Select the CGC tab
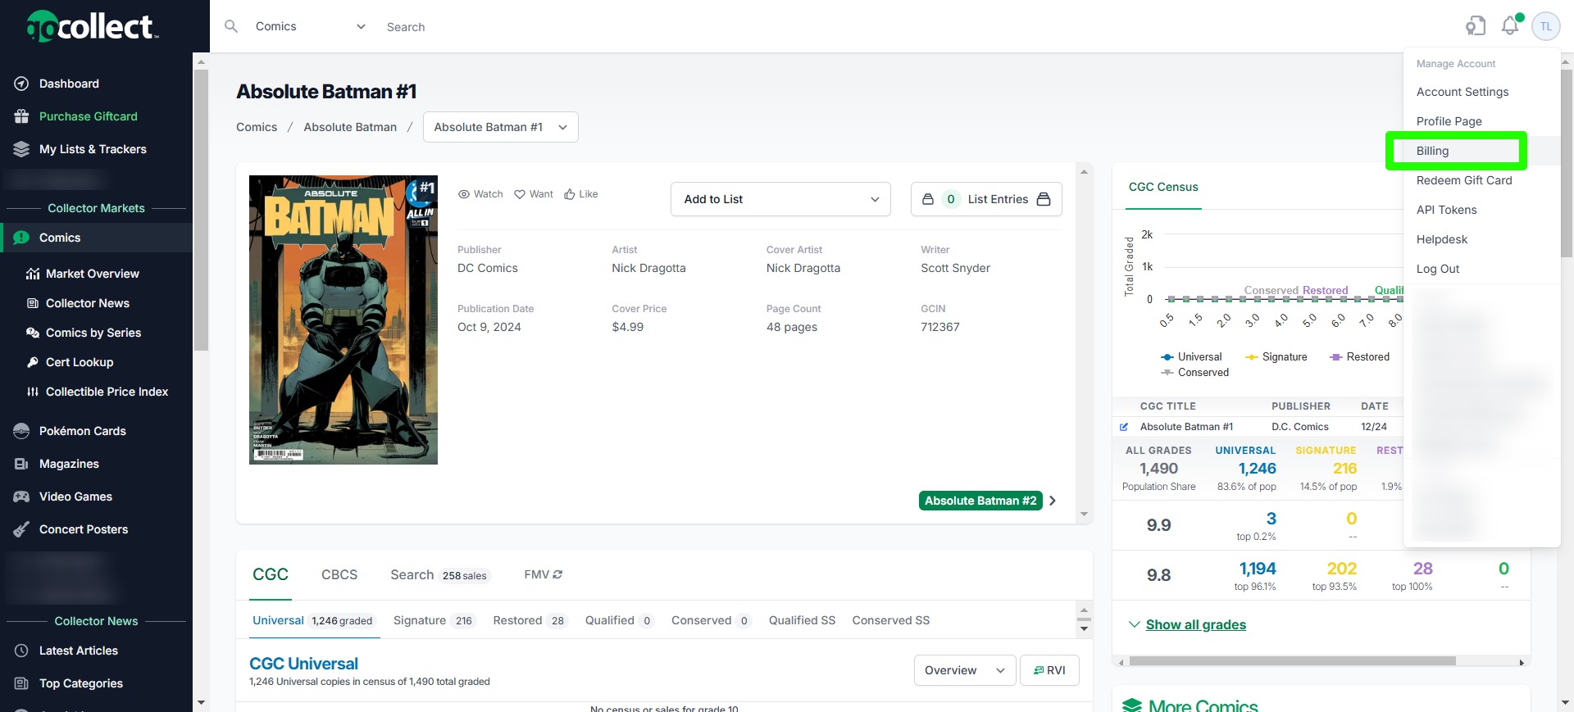 point(271,574)
